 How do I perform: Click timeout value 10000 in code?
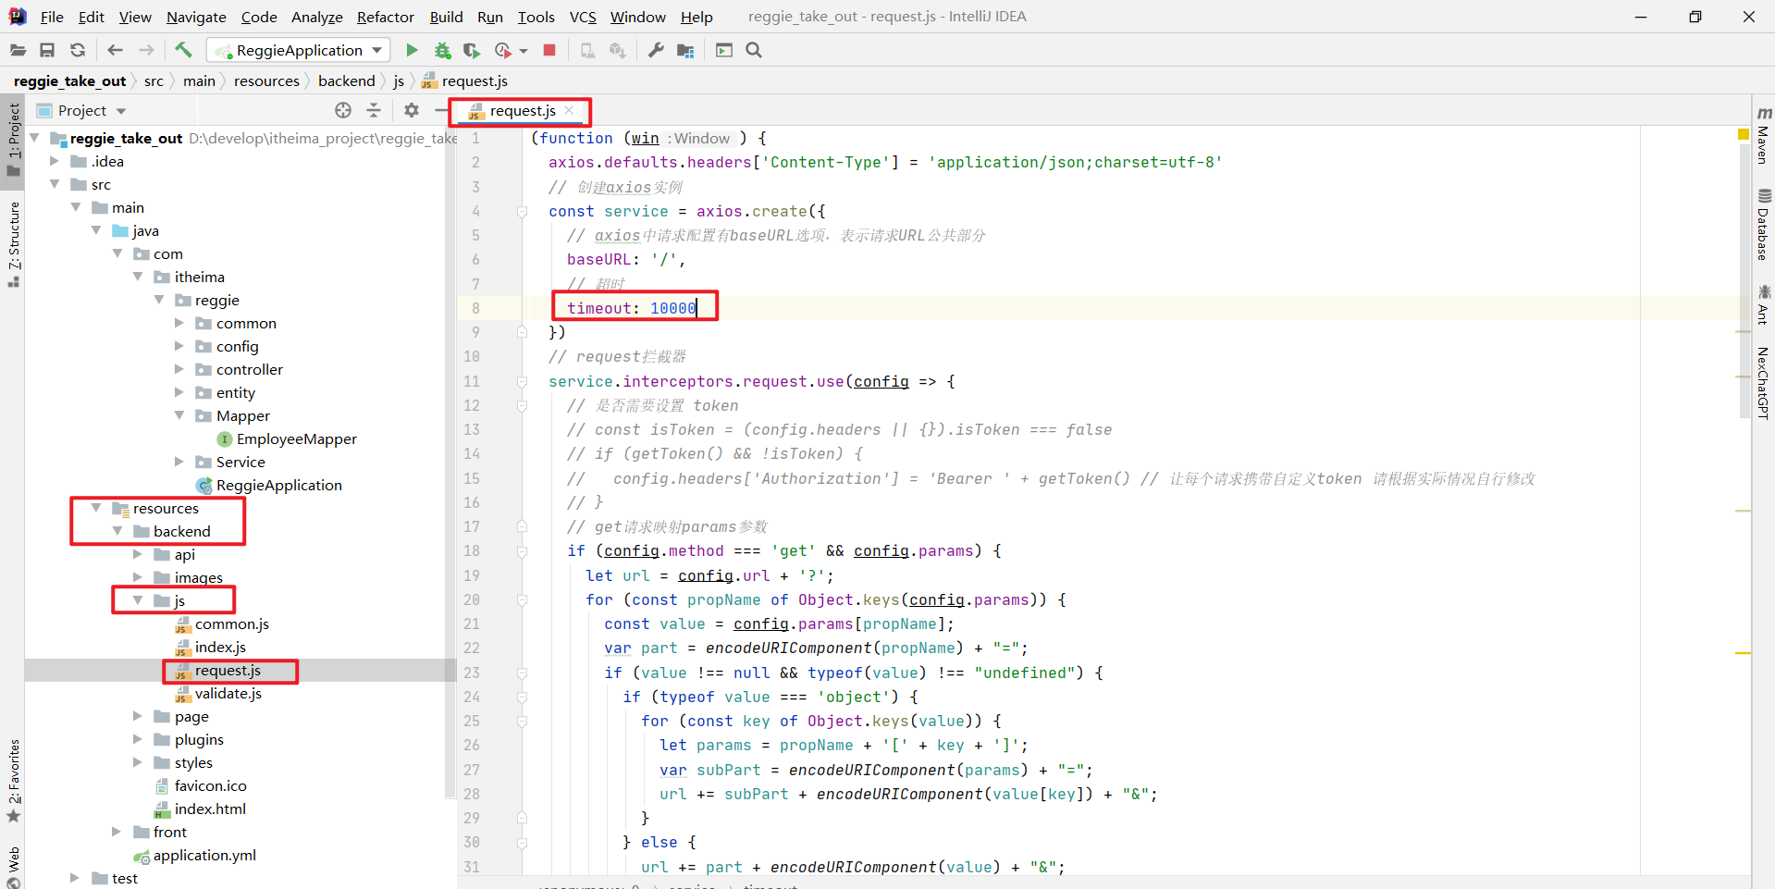click(672, 308)
